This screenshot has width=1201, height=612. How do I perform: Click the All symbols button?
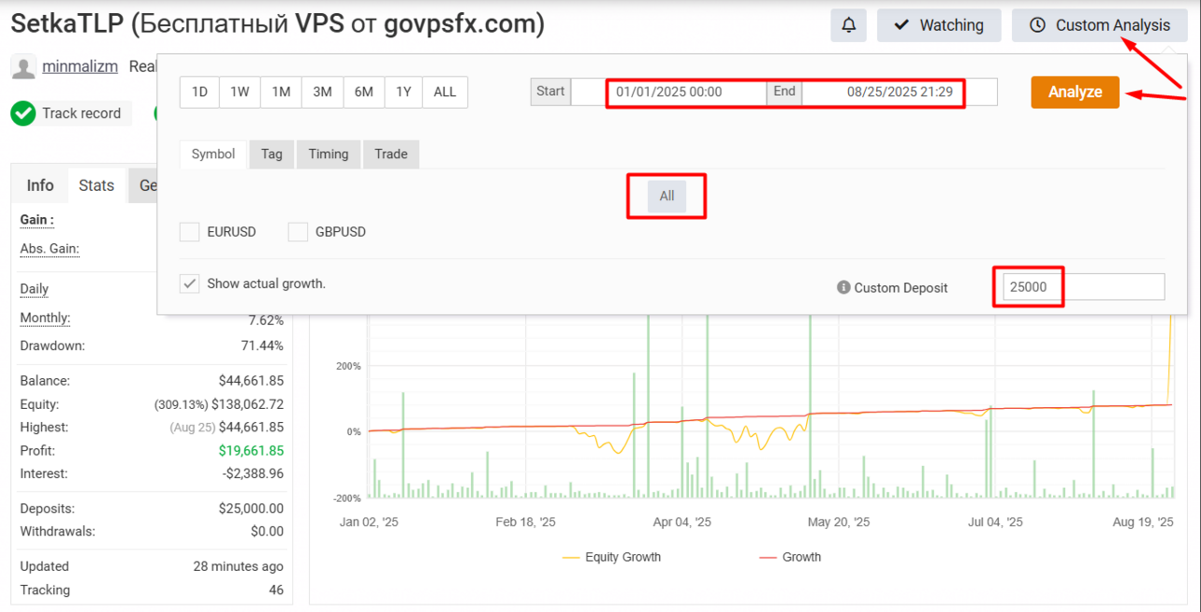click(667, 197)
